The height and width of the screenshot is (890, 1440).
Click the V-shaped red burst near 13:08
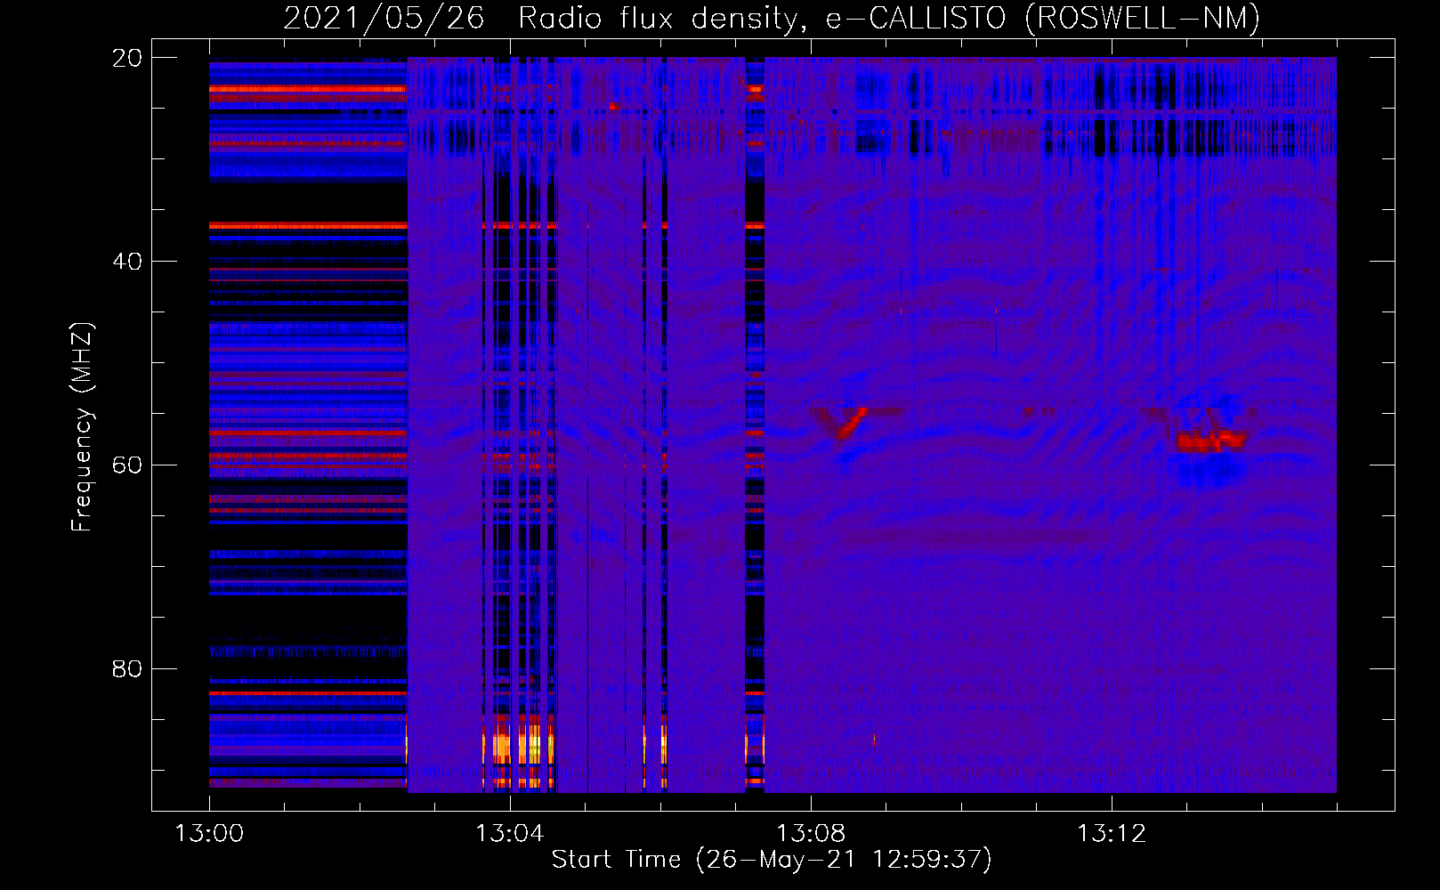click(843, 423)
